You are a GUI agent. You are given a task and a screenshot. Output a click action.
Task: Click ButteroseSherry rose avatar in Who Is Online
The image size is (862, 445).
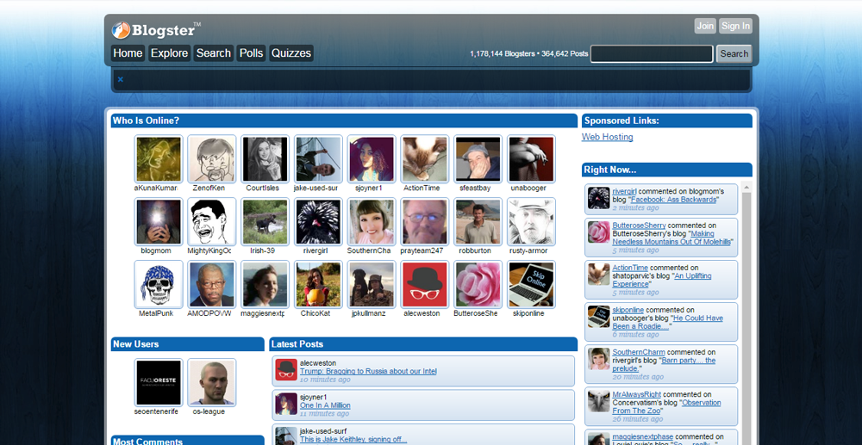478,284
